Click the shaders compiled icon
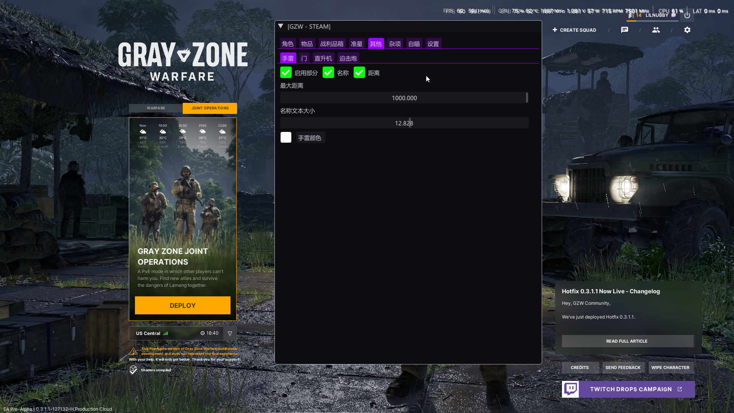The image size is (734, 413). (133, 370)
